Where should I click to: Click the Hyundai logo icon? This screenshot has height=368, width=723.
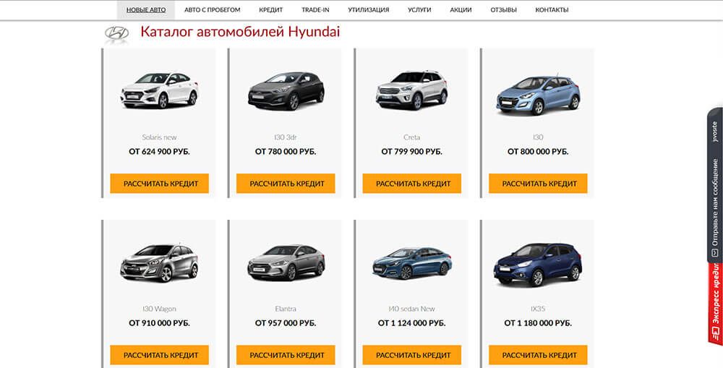[x=116, y=33]
